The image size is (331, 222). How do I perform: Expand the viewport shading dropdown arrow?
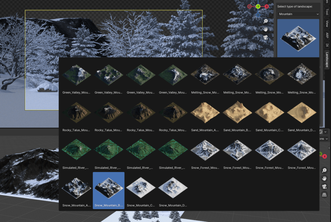(x=325, y=132)
